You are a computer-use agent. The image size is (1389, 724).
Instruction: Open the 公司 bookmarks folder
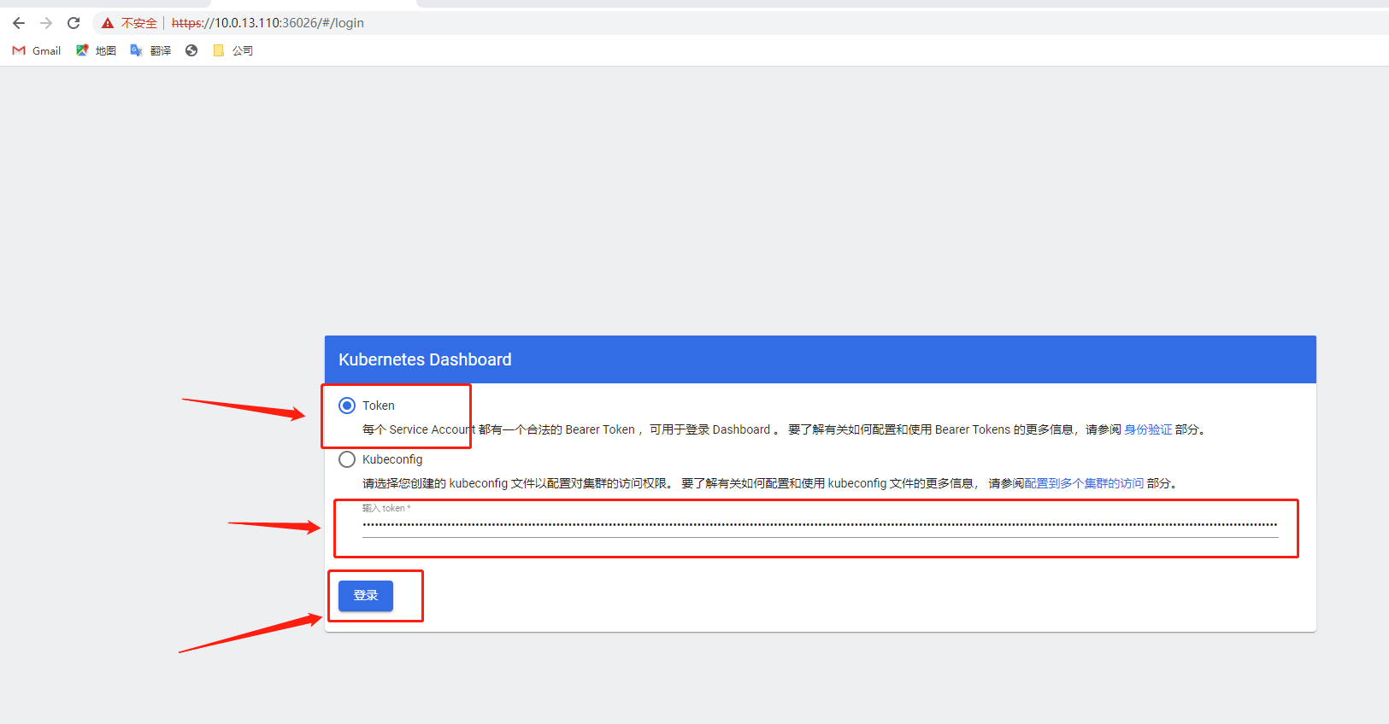click(x=232, y=50)
